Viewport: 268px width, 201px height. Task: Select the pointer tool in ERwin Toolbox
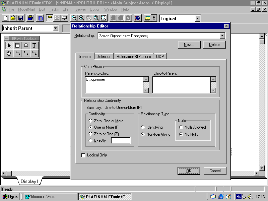[9, 46]
